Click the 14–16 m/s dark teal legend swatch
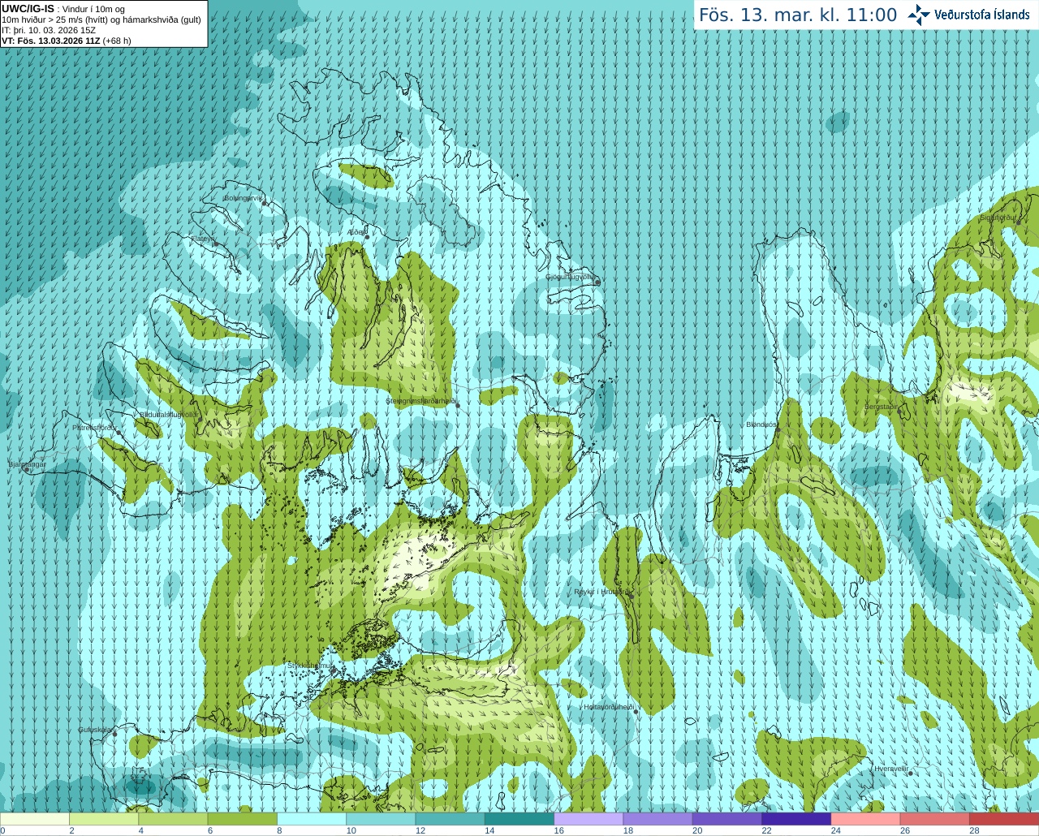The image size is (1039, 836). point(519,819)
